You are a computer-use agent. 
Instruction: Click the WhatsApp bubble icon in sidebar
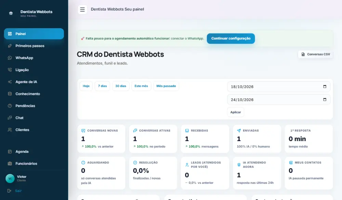[10, 58]
